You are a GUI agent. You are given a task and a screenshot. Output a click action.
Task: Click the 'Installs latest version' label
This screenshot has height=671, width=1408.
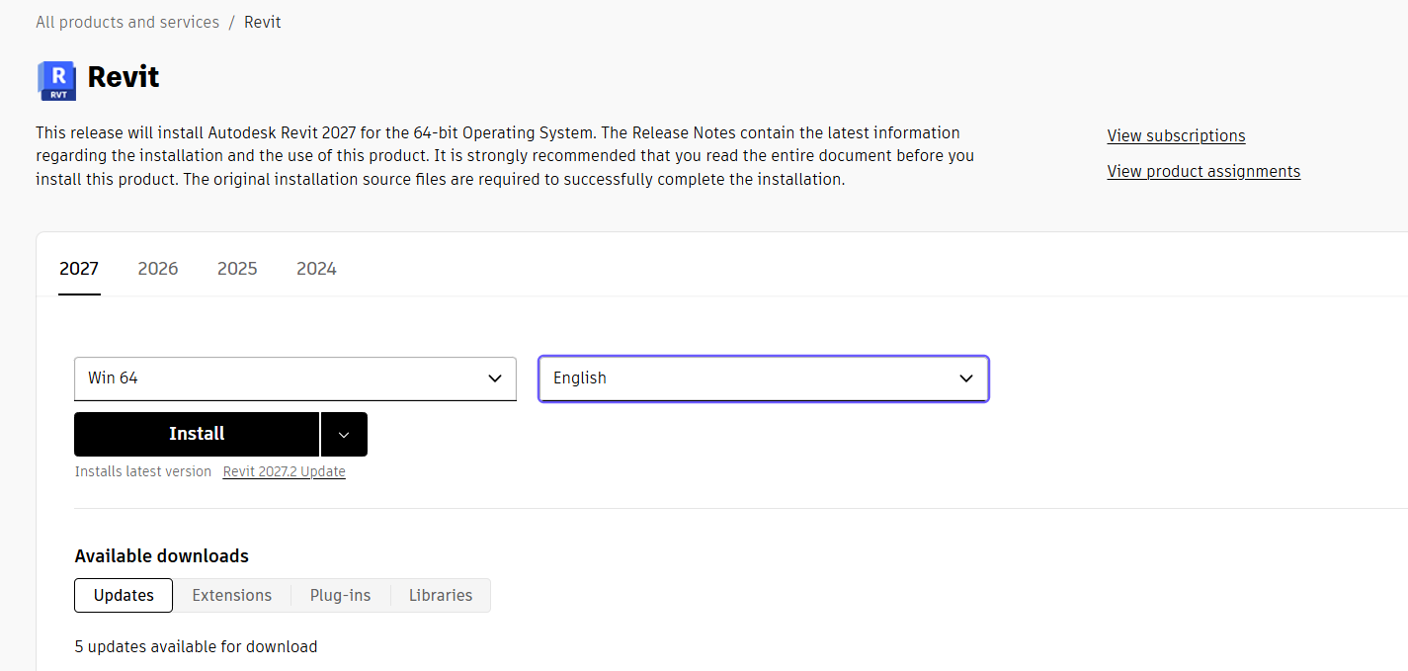tap(143, 471)
